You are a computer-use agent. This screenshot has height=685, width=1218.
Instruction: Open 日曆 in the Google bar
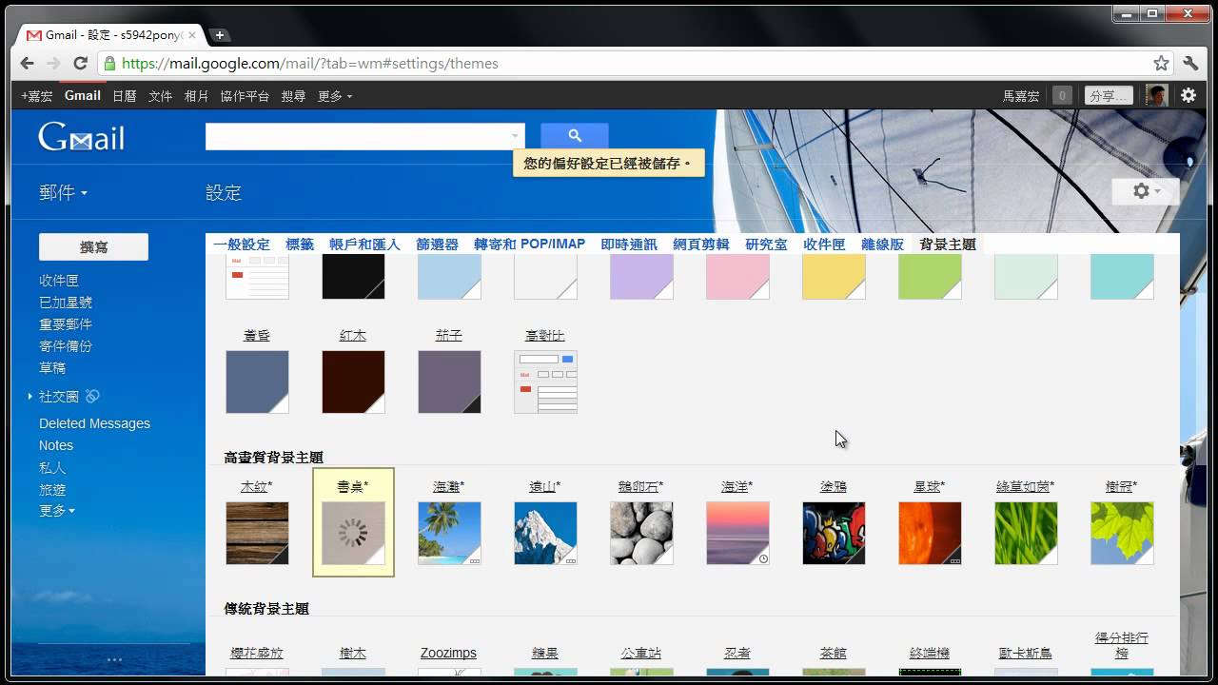point(125,96)
